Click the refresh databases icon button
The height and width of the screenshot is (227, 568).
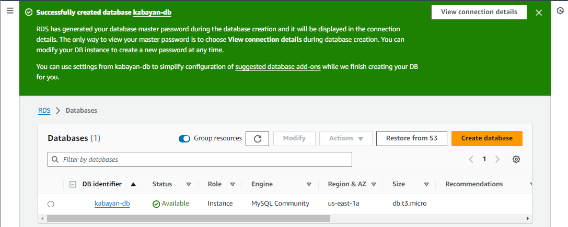(257, 138)
